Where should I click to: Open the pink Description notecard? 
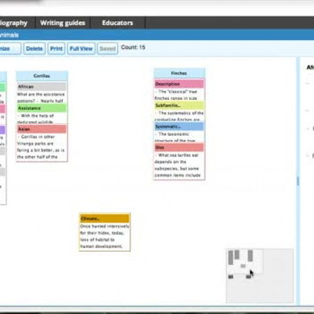pyautogui.click(x=179, y=84)
